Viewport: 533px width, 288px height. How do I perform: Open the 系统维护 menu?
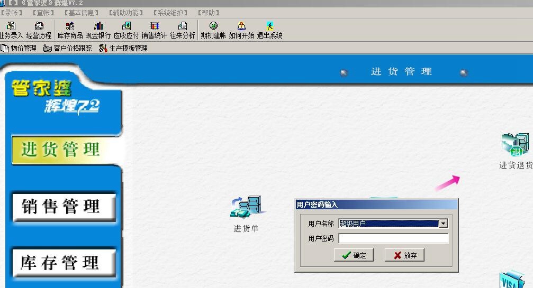170,13
